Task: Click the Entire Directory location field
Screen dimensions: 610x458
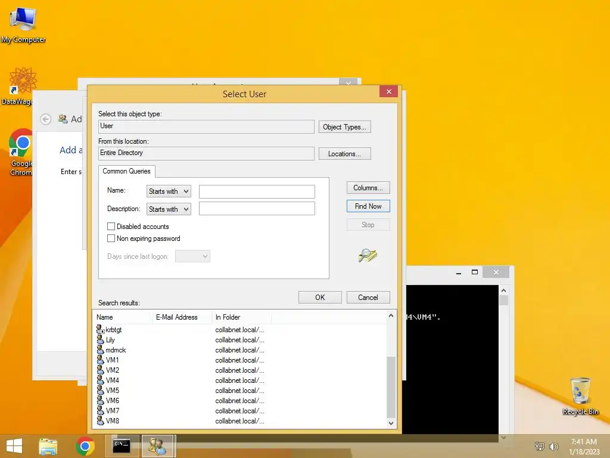Action: (x=206, y=153)
